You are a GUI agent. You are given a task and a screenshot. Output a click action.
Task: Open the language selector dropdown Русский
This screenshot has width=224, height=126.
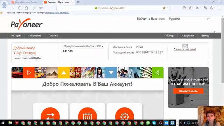tap(189, 19)
